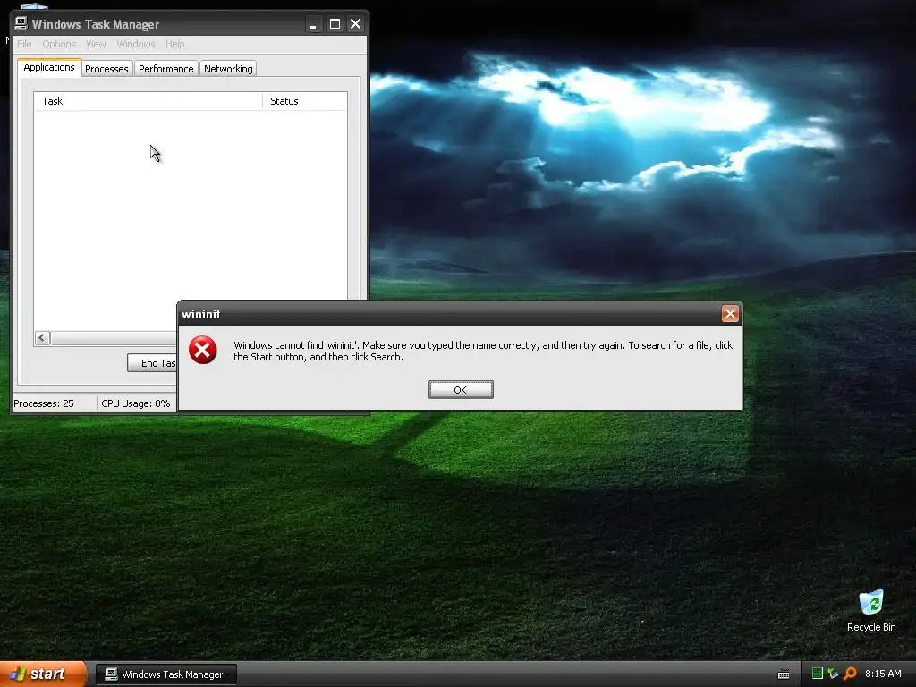Click the 8:15 AM system clock

(883, 674)
